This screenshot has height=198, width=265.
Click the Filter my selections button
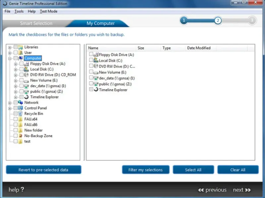coord(145,170)
